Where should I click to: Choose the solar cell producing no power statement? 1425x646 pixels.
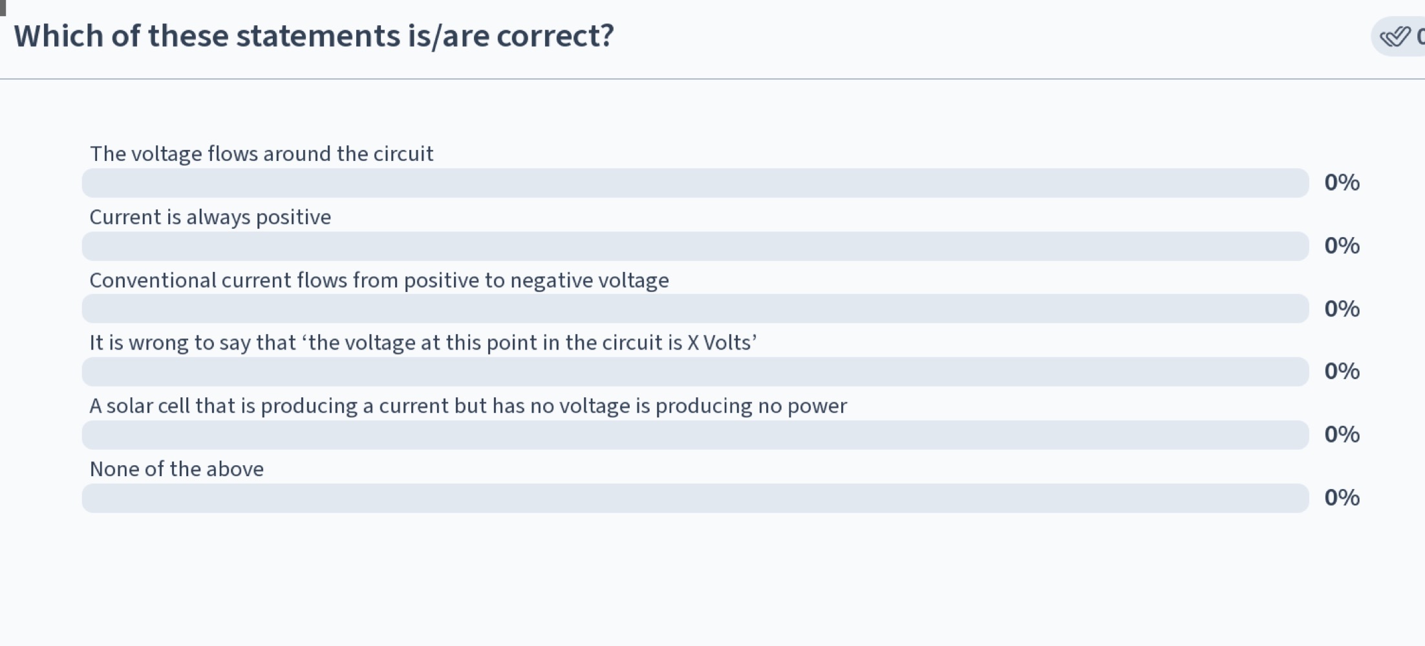click(468, 406)
